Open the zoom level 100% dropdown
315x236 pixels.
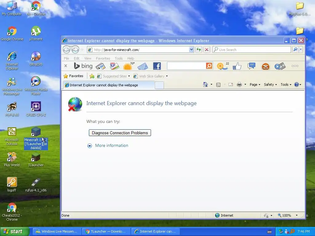pos(297,215)
